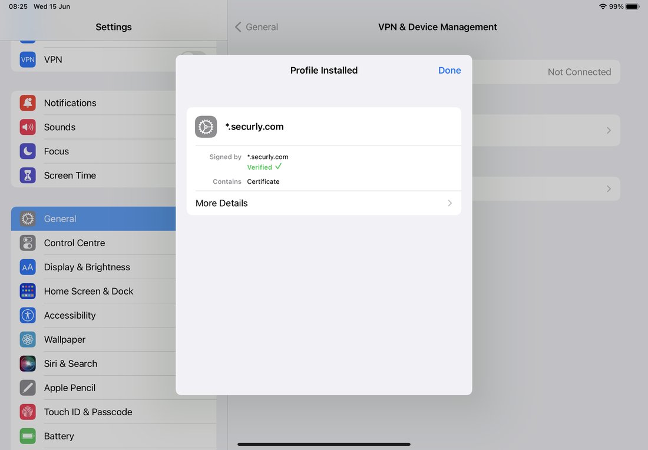Open Focus settings
The height and width of the screenshot is (450, 648).
tap(94, 151)
